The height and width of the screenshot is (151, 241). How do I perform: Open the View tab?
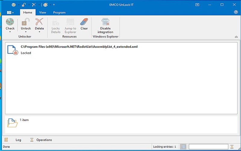tap(42, 12)
